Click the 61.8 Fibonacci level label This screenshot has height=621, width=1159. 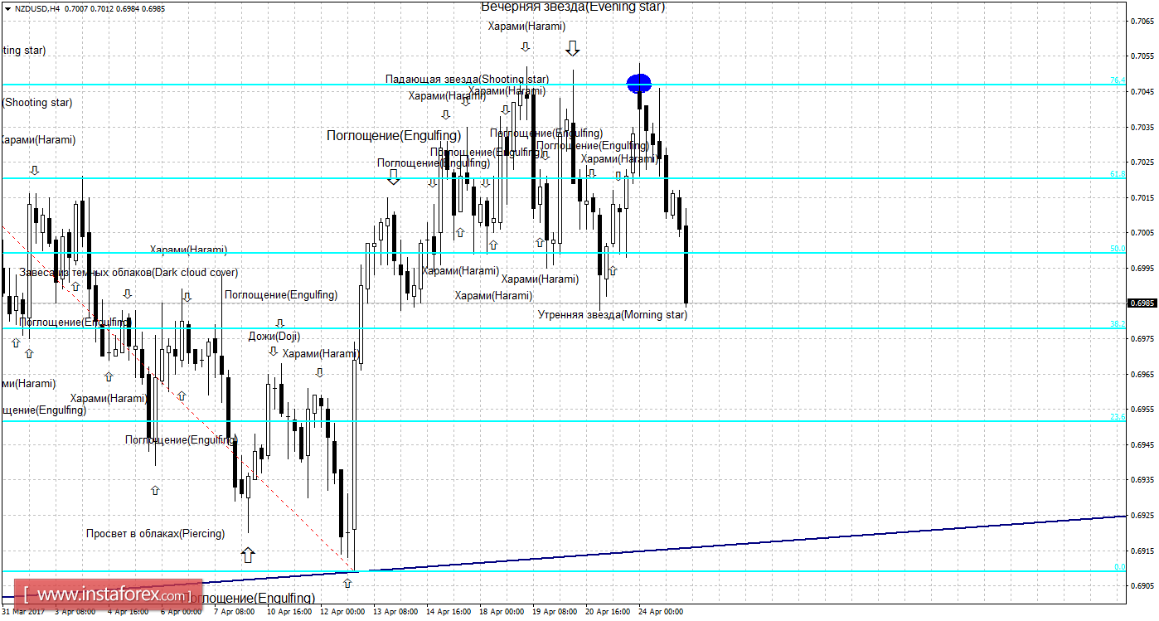[1118, 174]
